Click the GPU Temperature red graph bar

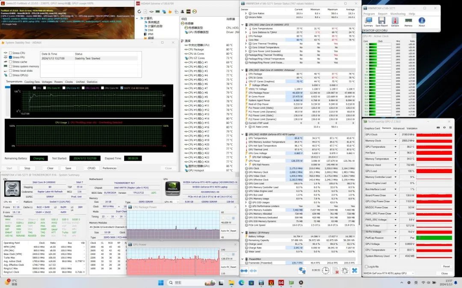(434, 147)
